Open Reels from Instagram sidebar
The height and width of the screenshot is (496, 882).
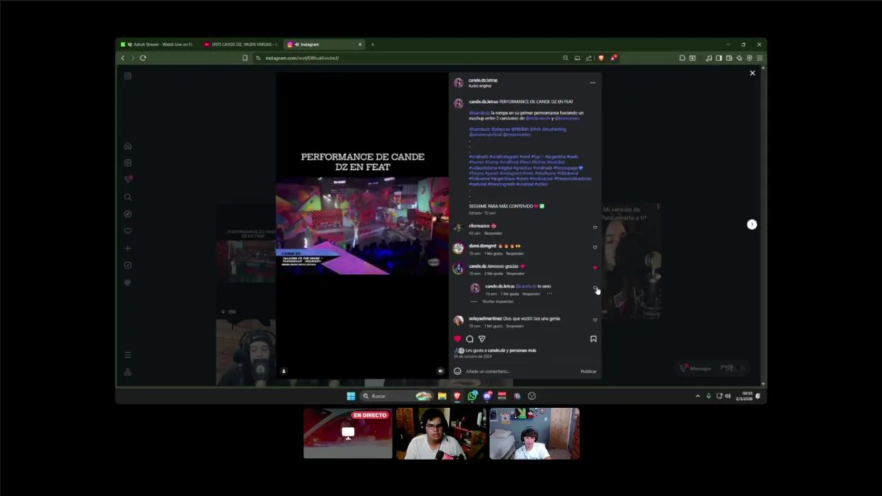click(x=127, y=163)
